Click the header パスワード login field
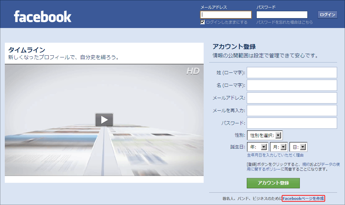 pos(282,15)
